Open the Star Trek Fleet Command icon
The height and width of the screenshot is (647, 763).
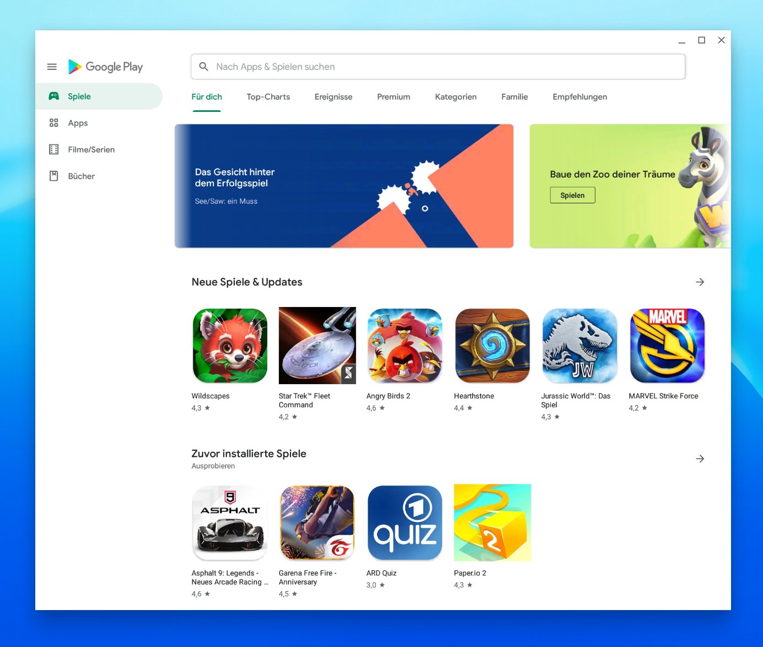318,346
